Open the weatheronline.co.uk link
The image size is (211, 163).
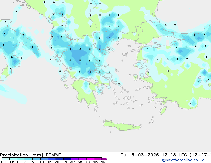point(183,160)
